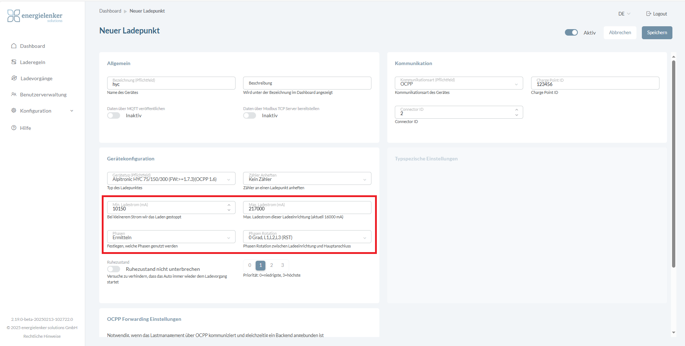Click the Hilfe question mark icon
This screenshot has height=346, width=685.
14,128
